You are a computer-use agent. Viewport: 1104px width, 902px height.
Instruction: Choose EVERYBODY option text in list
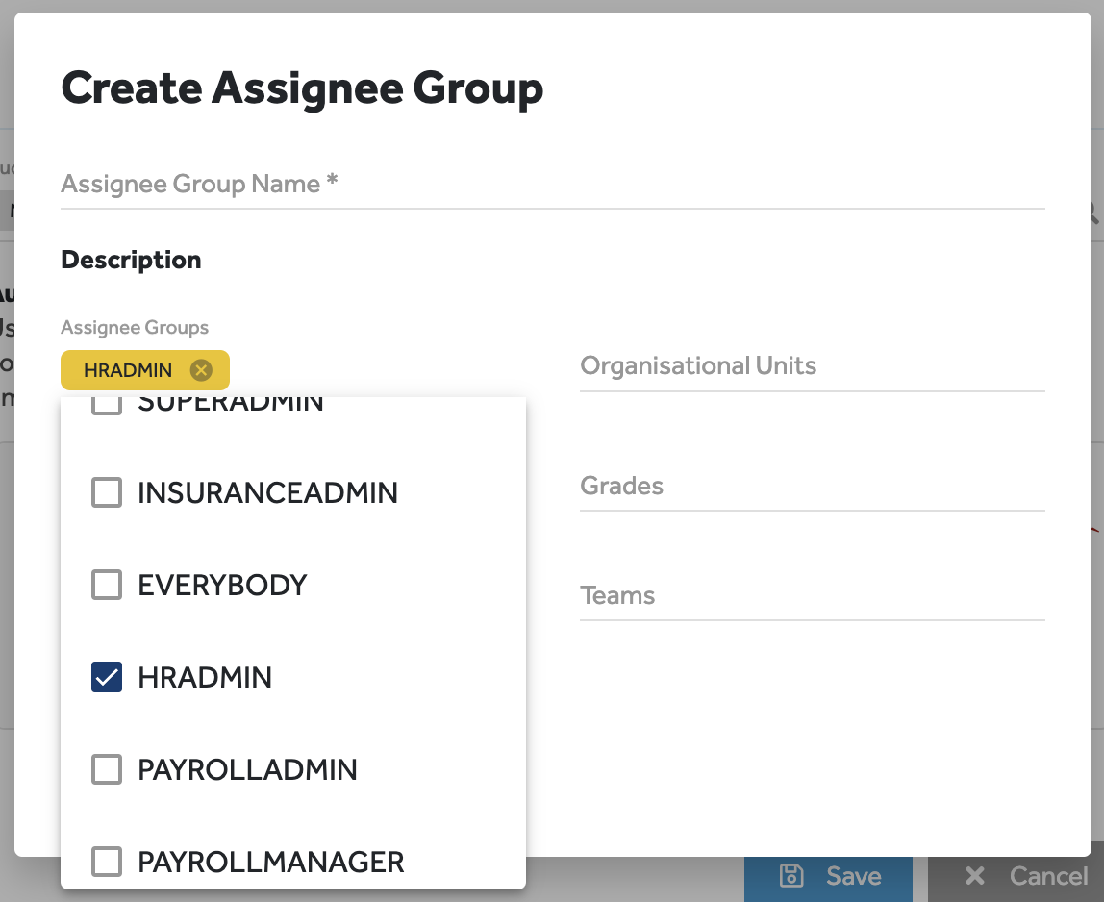tap(222, 585)
